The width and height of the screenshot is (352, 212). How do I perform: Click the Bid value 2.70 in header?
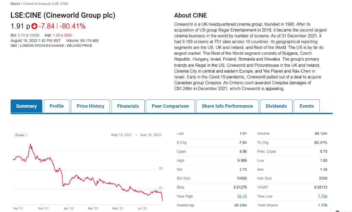(x=21, y=35)
